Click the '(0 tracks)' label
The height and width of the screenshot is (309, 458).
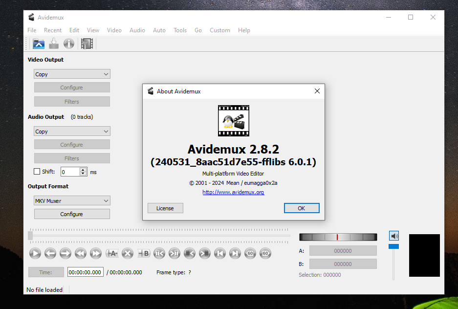[82, 117]
